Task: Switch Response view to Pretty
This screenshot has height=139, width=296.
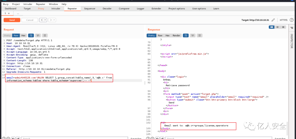Action: [x=151, y=35]
